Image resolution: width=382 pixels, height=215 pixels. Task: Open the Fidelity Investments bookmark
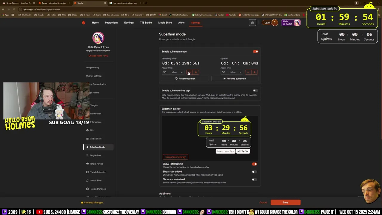(202, 15)
